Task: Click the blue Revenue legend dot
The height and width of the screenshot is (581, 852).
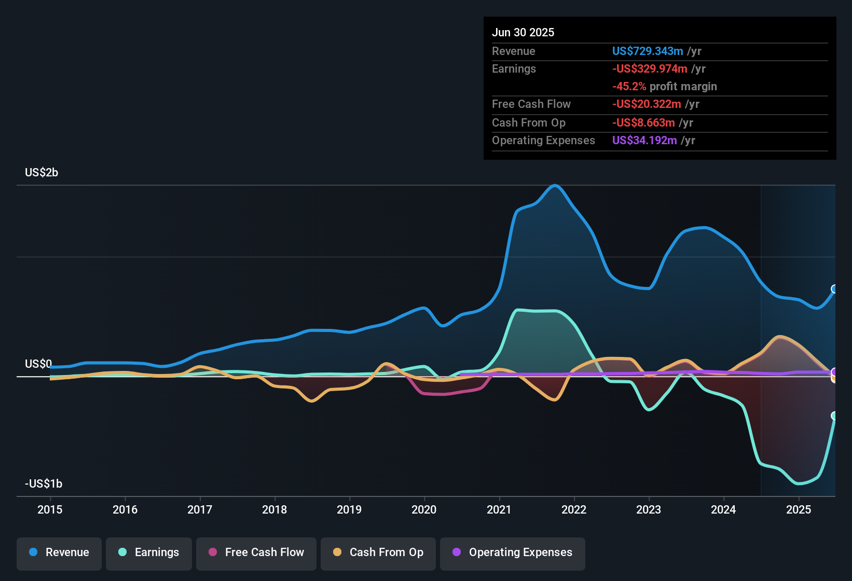Action: pos(33,552)
